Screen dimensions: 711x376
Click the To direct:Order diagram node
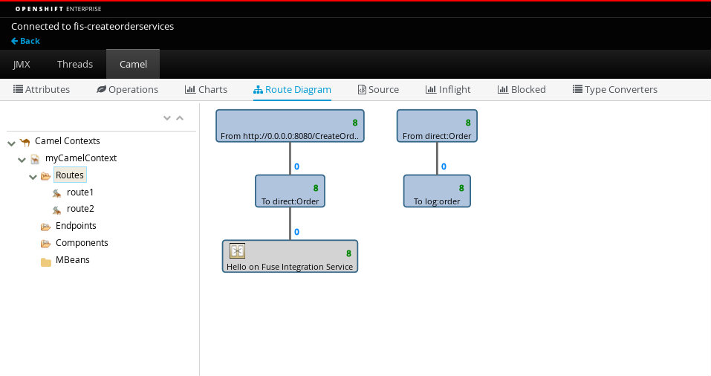point(290,191)
